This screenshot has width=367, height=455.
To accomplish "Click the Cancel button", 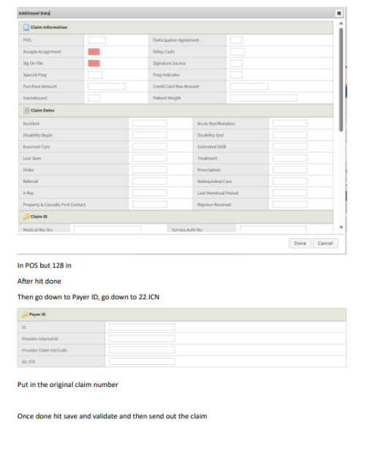I will 325,243.
